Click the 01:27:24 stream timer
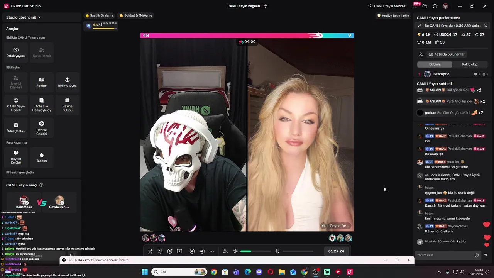 336,251
